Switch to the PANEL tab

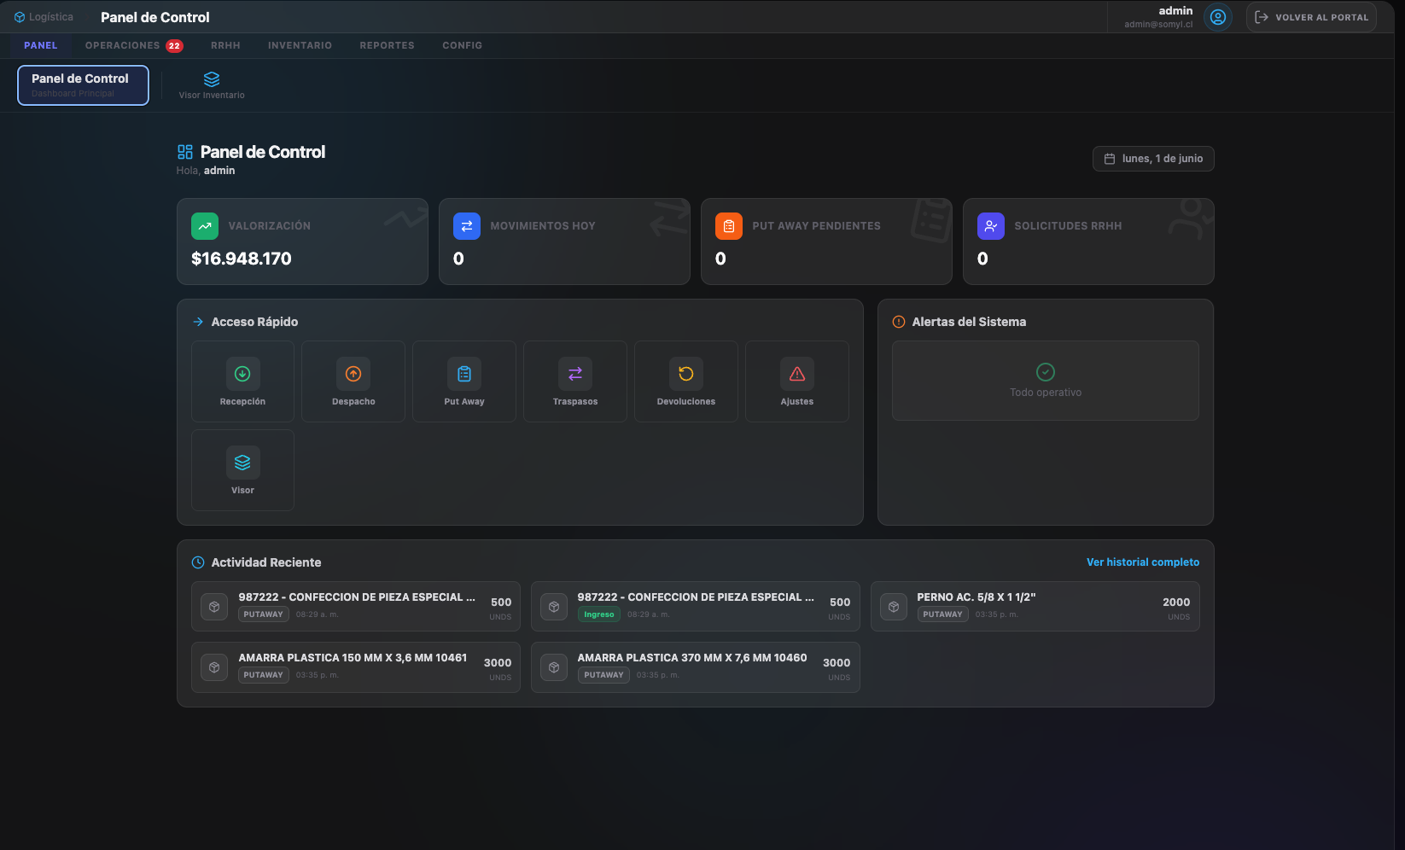coord(41,45)
